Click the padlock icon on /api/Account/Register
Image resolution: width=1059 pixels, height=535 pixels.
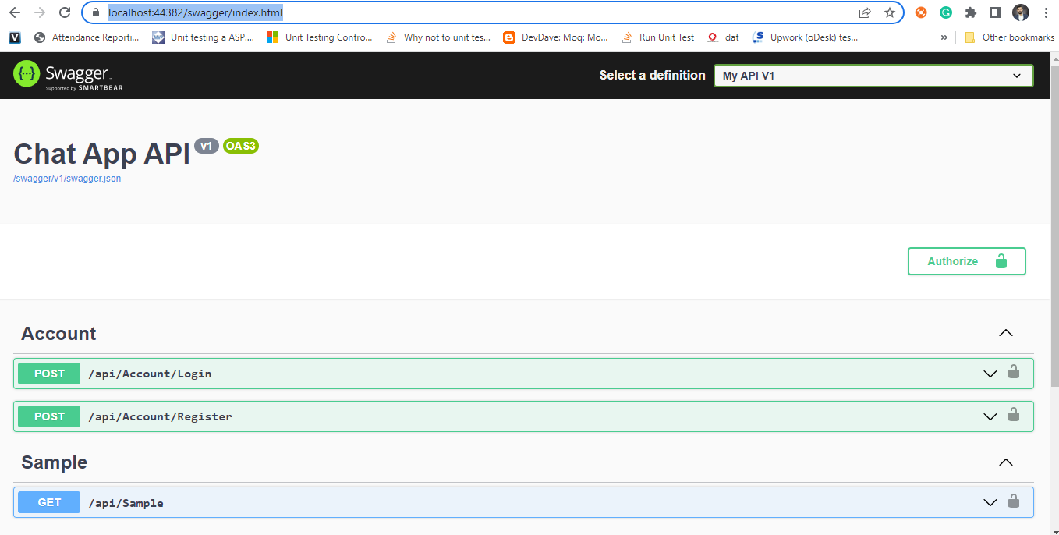coord(1014,416)
